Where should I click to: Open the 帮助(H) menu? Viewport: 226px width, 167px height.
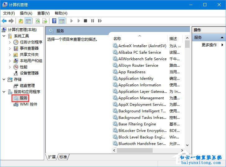click(x=61, y=13)
